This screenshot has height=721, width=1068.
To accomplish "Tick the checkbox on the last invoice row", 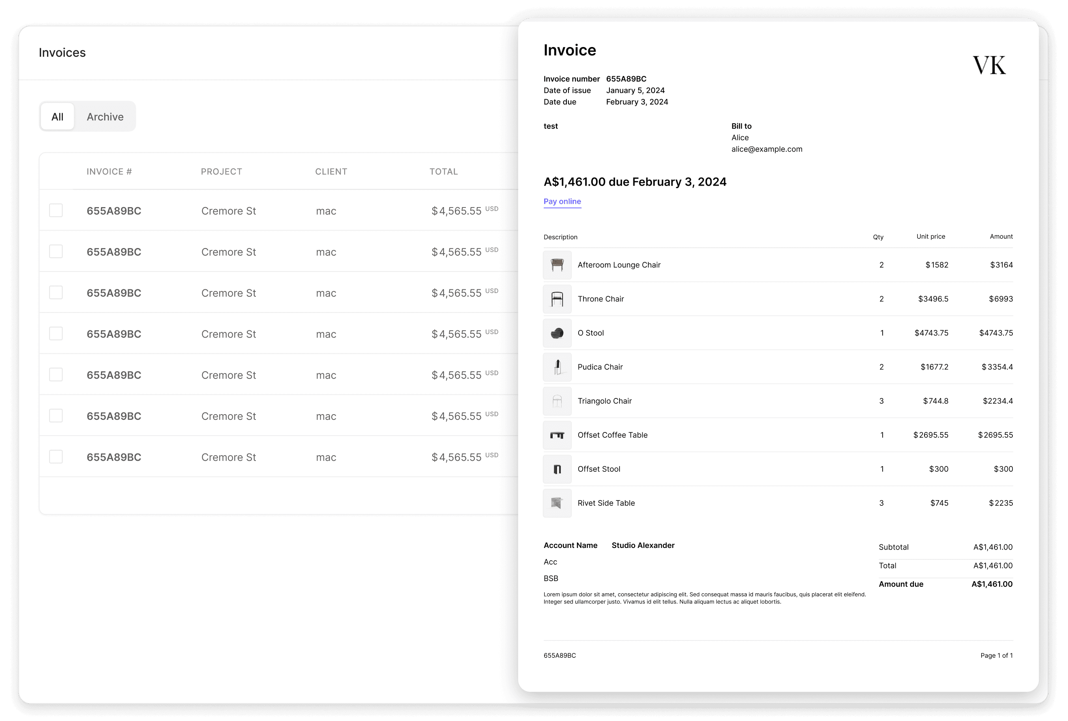I will [56, 456].
